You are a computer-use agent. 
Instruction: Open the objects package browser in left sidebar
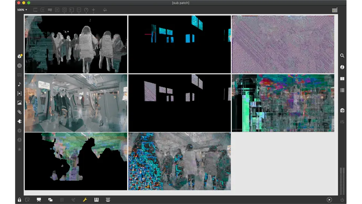click(20, 56)
